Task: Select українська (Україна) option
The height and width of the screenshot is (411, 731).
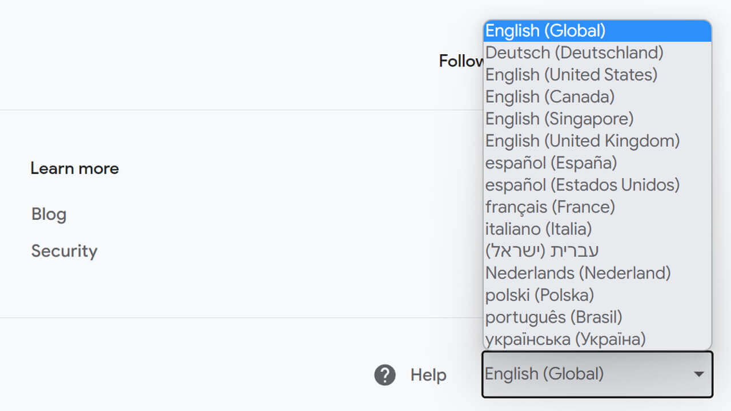Action: (x=565, y=339)
